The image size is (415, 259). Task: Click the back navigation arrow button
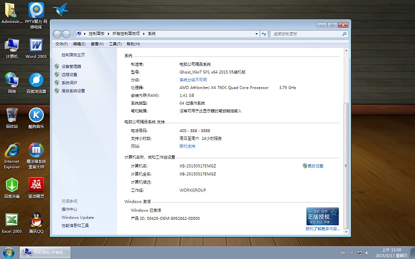(x=58, y=34)
